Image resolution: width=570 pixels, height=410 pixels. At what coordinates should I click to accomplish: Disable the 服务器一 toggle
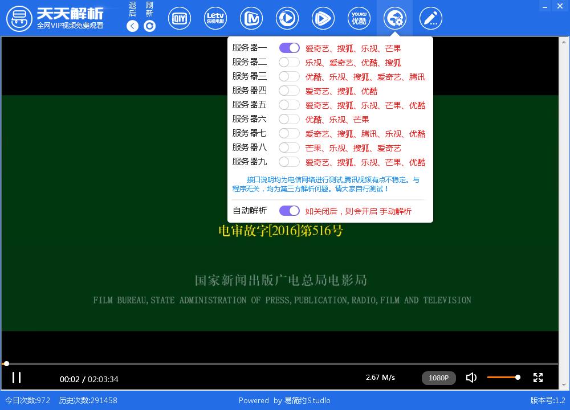(x=289, y=48)
